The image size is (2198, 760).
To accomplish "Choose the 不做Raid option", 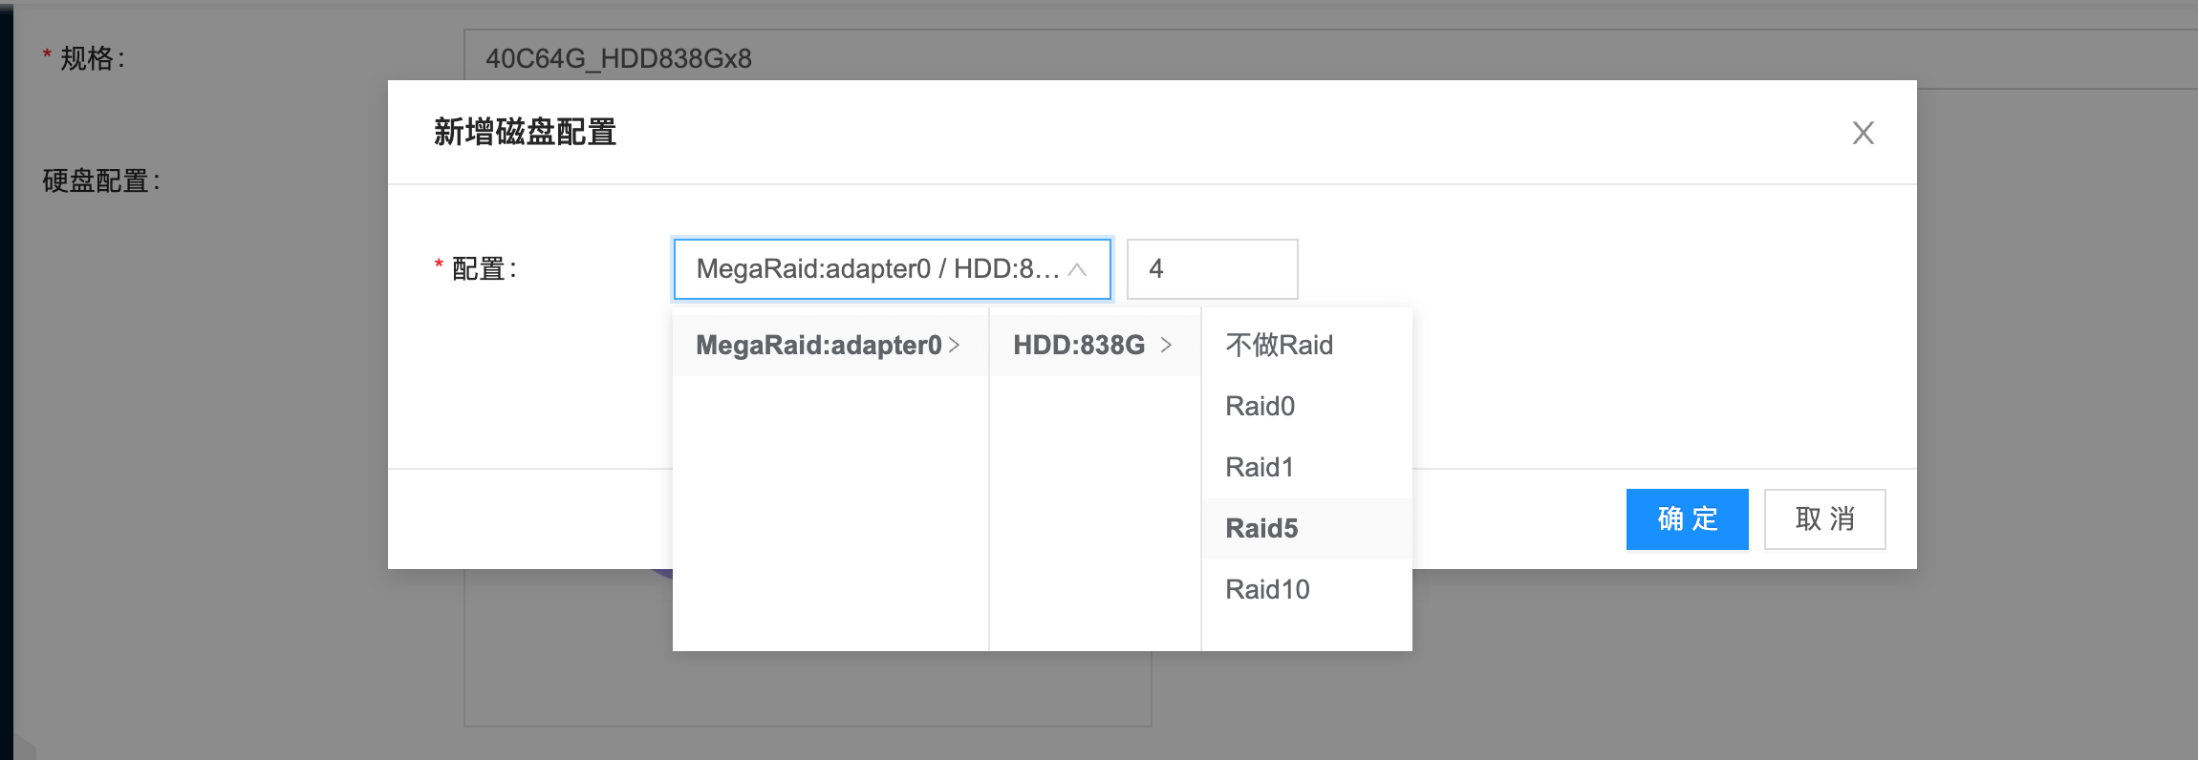I will coord(1279,345).
